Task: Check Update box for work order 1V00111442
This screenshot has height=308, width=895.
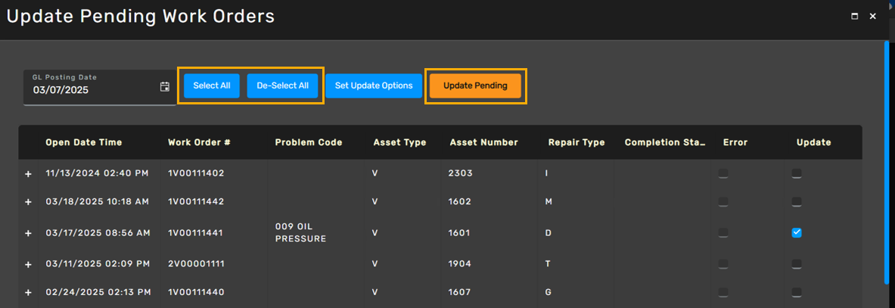Action: 797,202
